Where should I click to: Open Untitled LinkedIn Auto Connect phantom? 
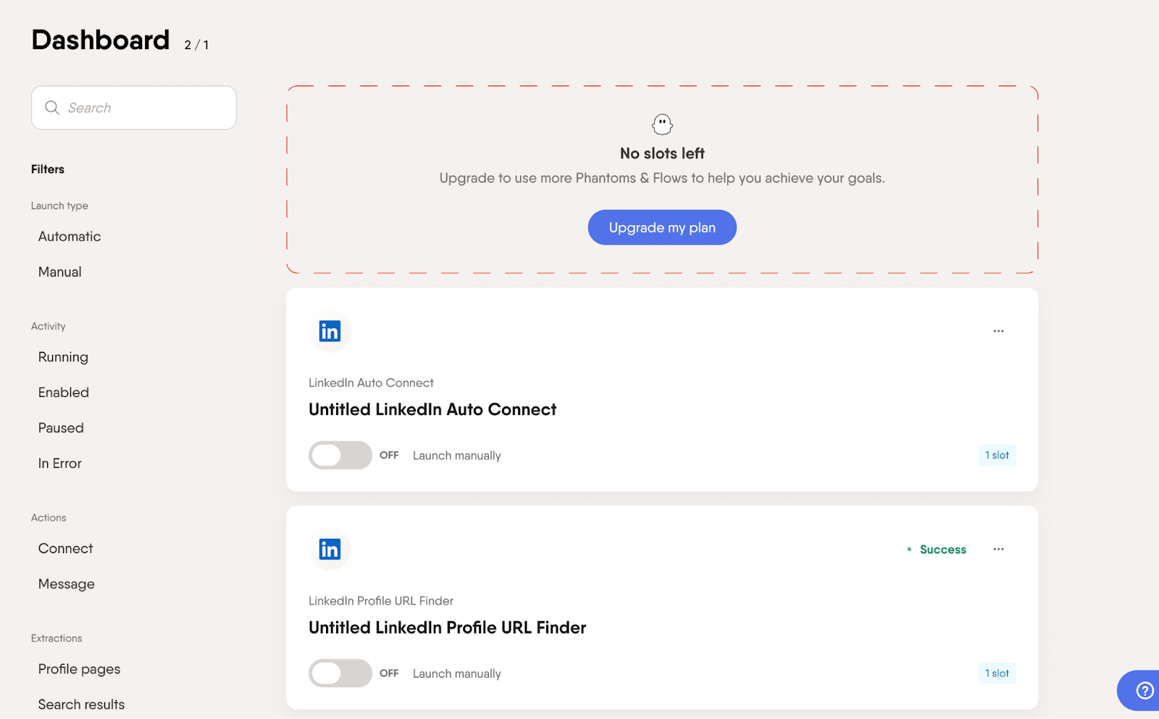[x=432, y=410]
